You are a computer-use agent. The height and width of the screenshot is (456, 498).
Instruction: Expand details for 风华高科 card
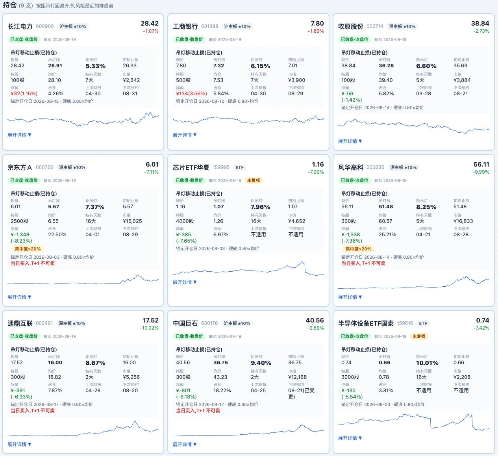click(x=350, y=297)
